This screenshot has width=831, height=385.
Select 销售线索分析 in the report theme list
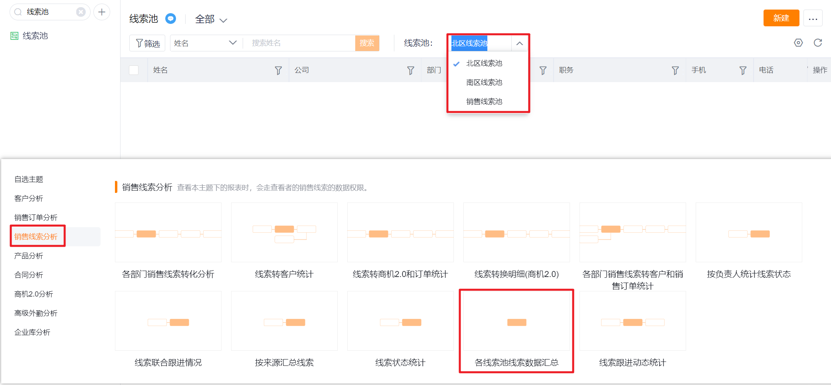click(36, 237)
